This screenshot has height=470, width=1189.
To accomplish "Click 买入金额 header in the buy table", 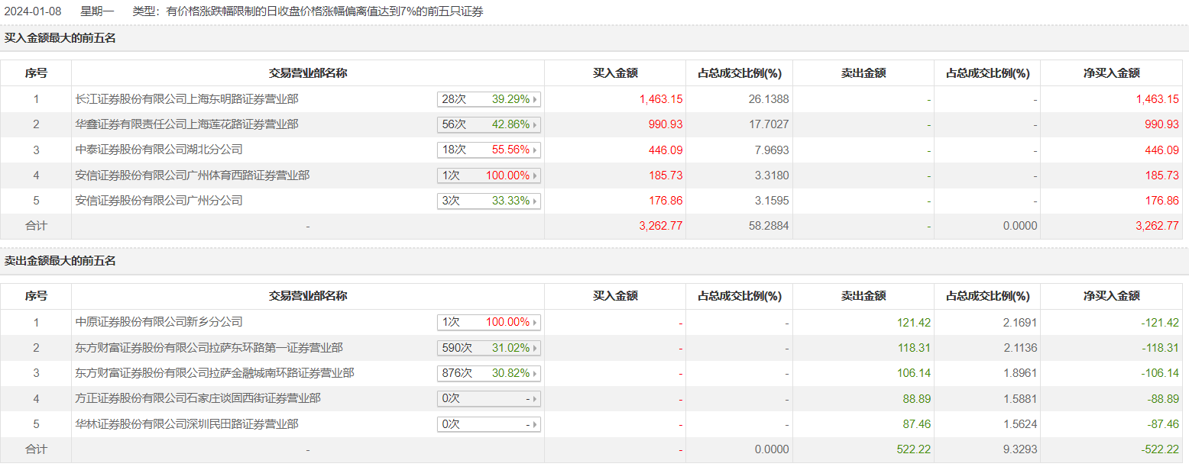I will (615, 73).
